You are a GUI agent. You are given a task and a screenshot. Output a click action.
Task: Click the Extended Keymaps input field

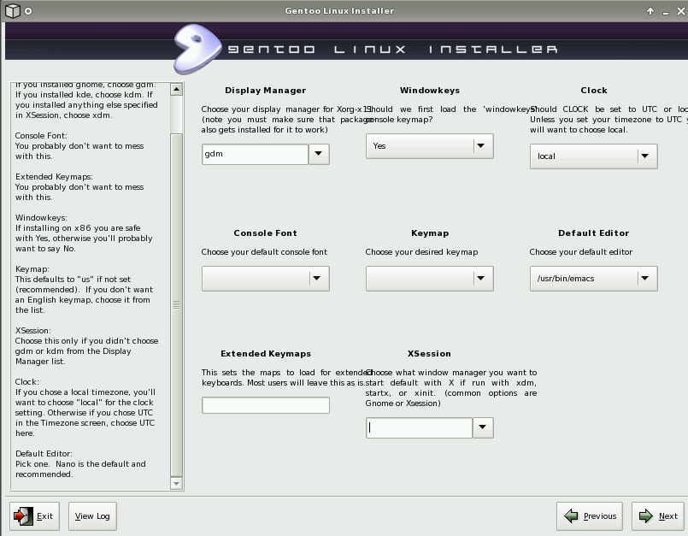pos(266,405)
